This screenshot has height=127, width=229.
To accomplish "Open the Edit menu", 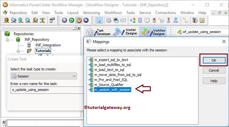I will pyautogui.click(x=35, y=13).
